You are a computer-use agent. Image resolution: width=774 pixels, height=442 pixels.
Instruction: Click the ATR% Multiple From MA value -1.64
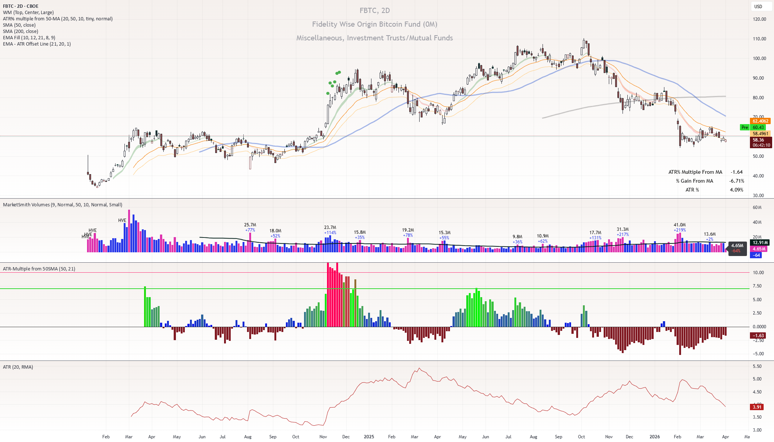(737, 172)
